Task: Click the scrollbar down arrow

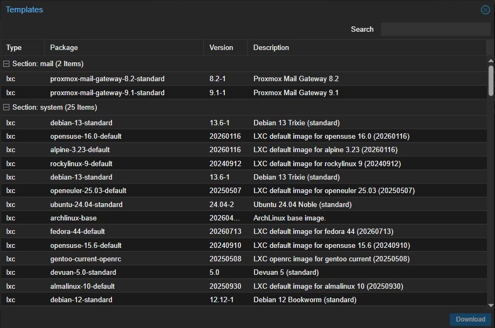Action: click(491, 305)
